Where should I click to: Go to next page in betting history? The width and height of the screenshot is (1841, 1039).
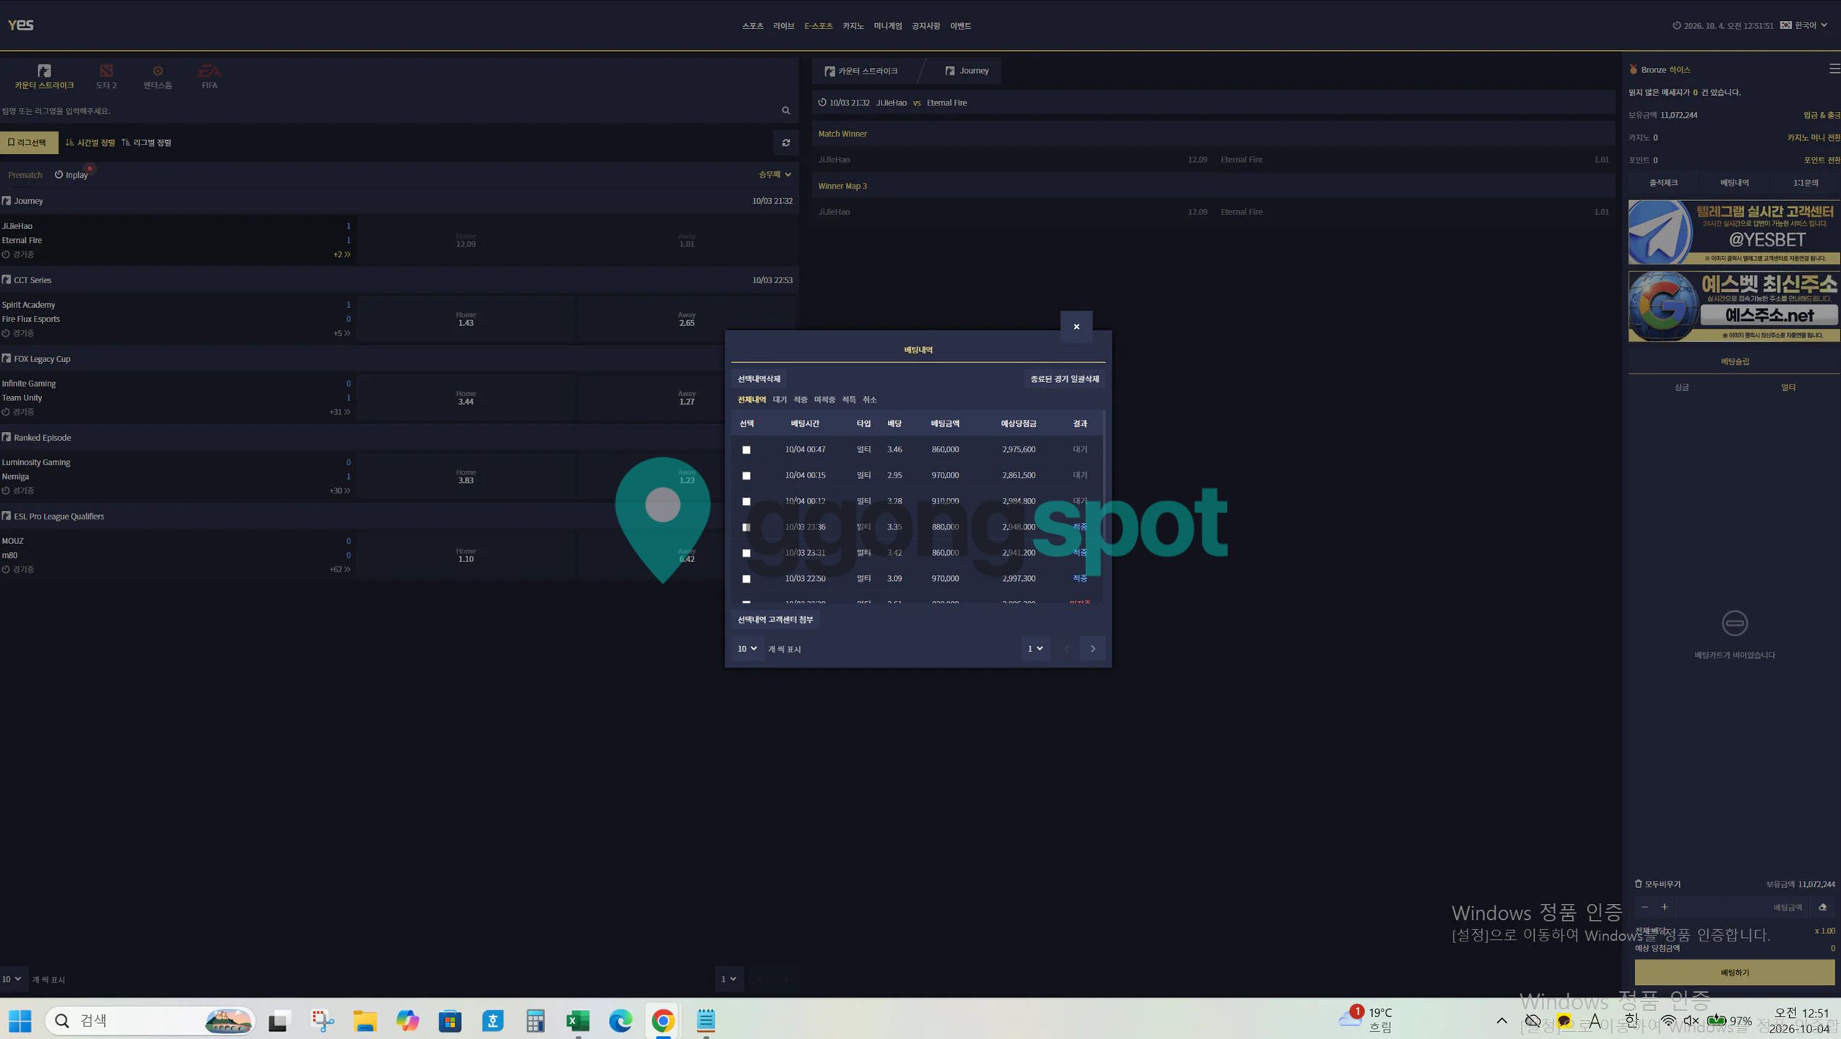(1092, 649)
